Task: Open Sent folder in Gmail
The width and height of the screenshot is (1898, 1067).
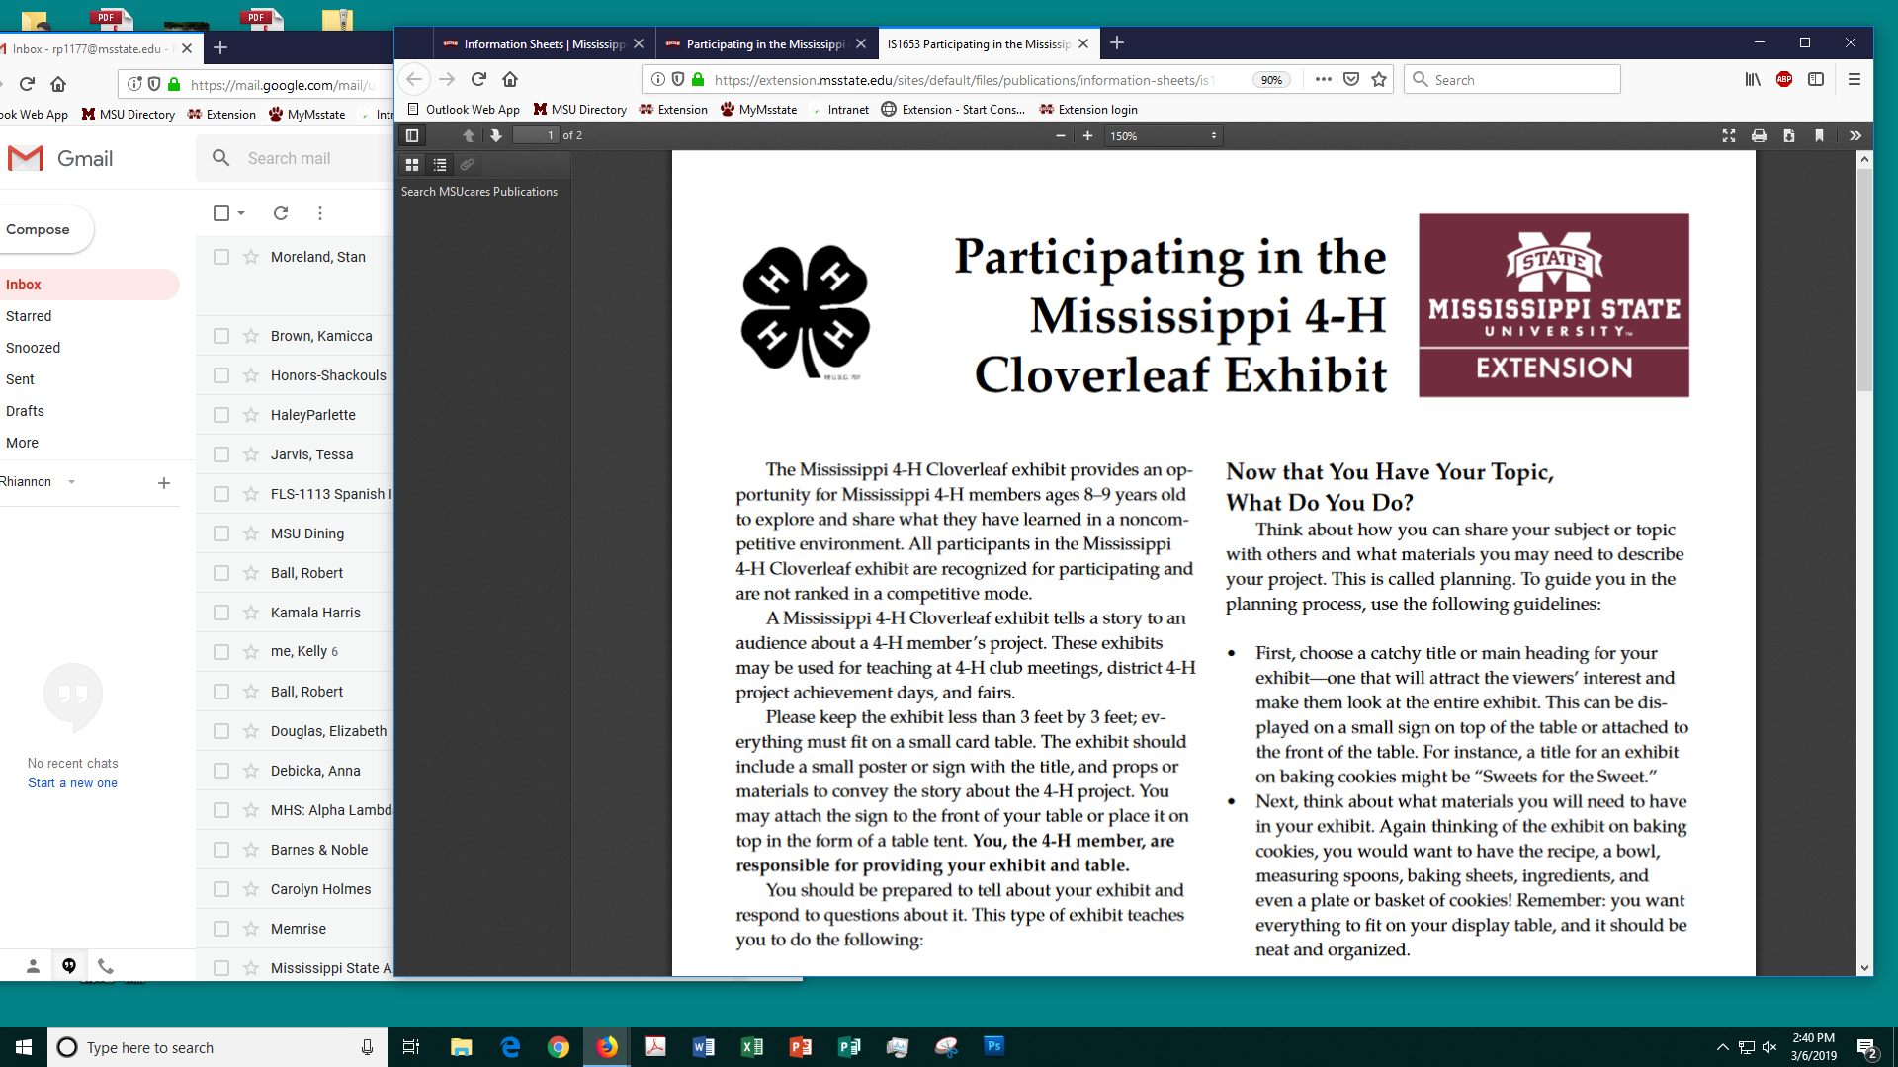Action: tap(20, 379)
